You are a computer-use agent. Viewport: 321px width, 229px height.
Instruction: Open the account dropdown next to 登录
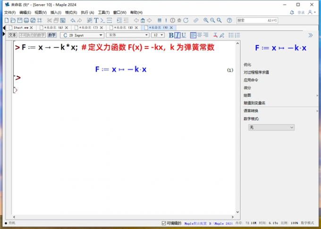(x=312, y=12)
